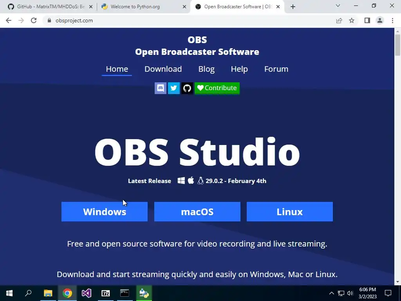Click the share page icon in address bar
Viewport: 401px width, 301px height.
tap(339, 20)
